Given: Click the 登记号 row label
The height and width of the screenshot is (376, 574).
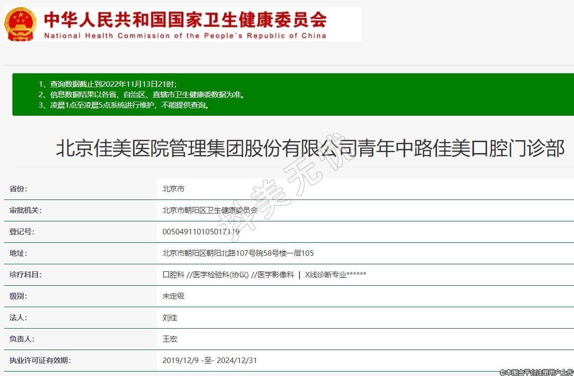Looking at the screenshot, I should pyautogui.click(x=22, y=232).
